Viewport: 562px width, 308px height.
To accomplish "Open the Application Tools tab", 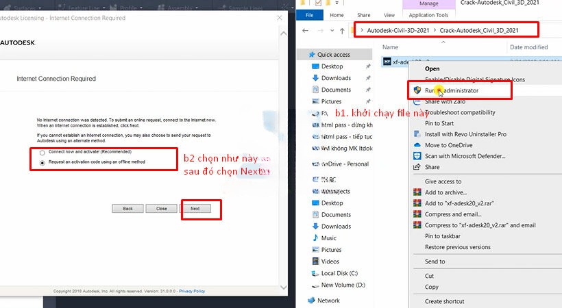I will click(x=428, y=15).
